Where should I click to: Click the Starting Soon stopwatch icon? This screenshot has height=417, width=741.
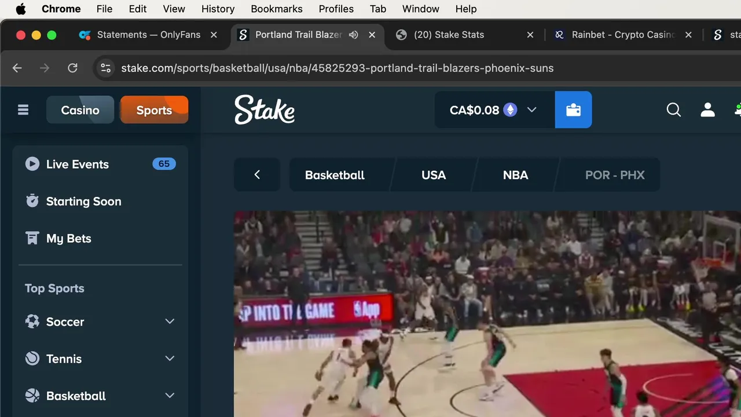pos(32,201)
